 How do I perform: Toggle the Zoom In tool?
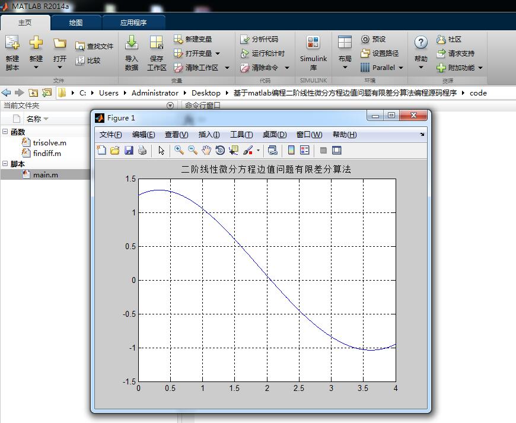click(179, 151)
